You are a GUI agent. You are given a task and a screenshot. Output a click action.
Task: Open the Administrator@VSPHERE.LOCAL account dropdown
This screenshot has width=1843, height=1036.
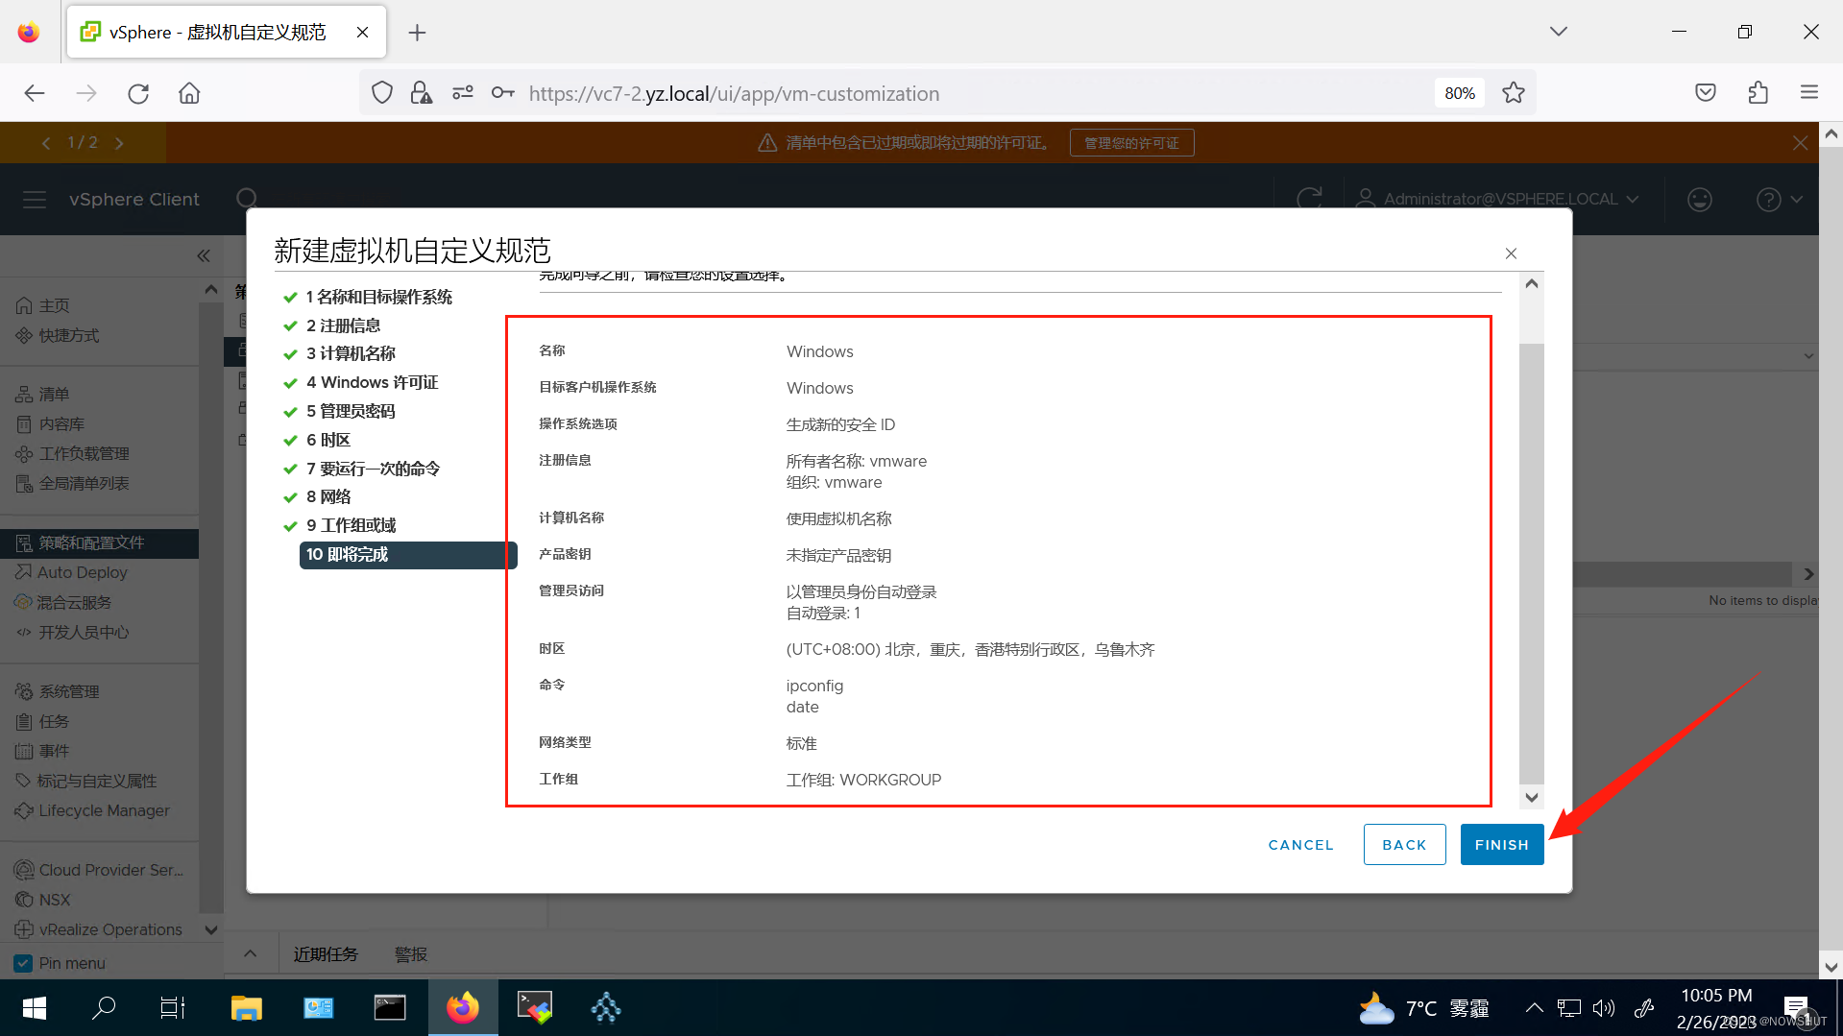pos(1498,199)
